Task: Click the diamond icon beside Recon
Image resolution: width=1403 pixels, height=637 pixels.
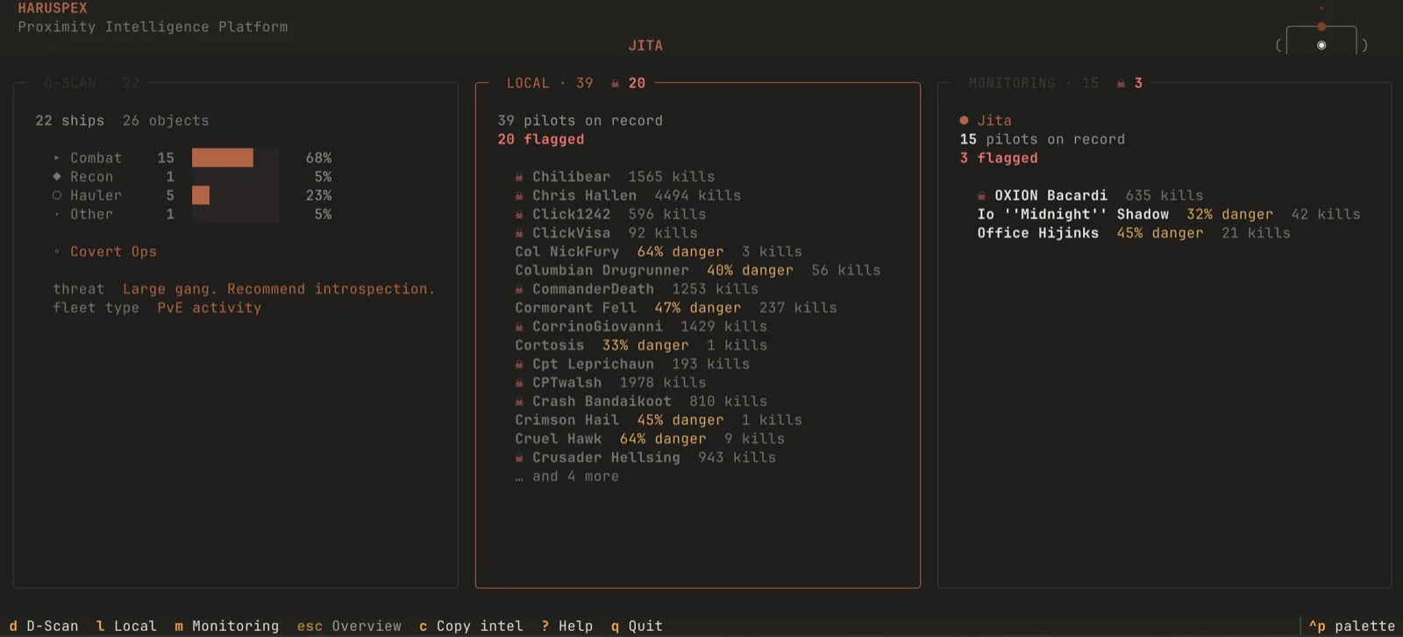Action: [x=57, y=176]
